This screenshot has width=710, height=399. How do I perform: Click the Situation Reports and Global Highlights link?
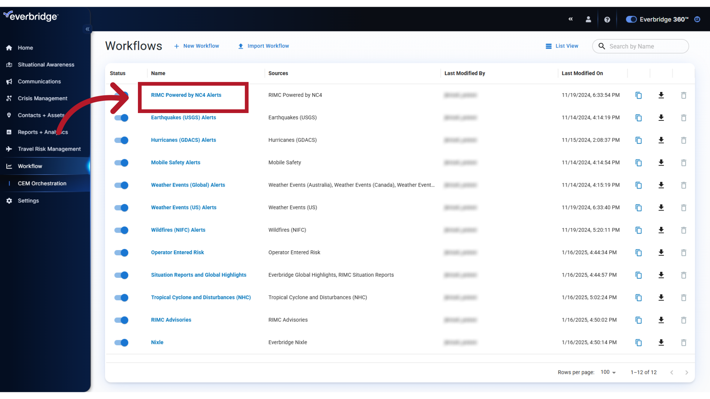coord(198,274)
